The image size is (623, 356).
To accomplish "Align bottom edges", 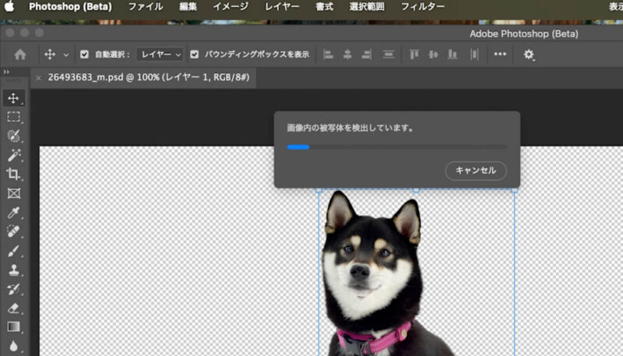I will pos(452,55).
